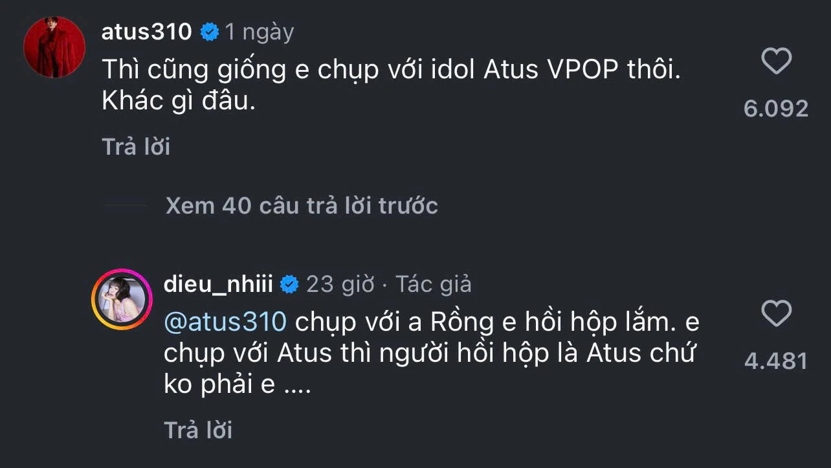Click the "1 ngày" timestamp

click(260, 32)
